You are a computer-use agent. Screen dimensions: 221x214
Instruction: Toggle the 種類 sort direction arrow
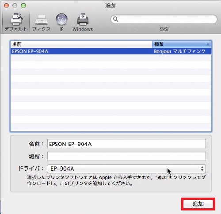(x=208, y=44)
